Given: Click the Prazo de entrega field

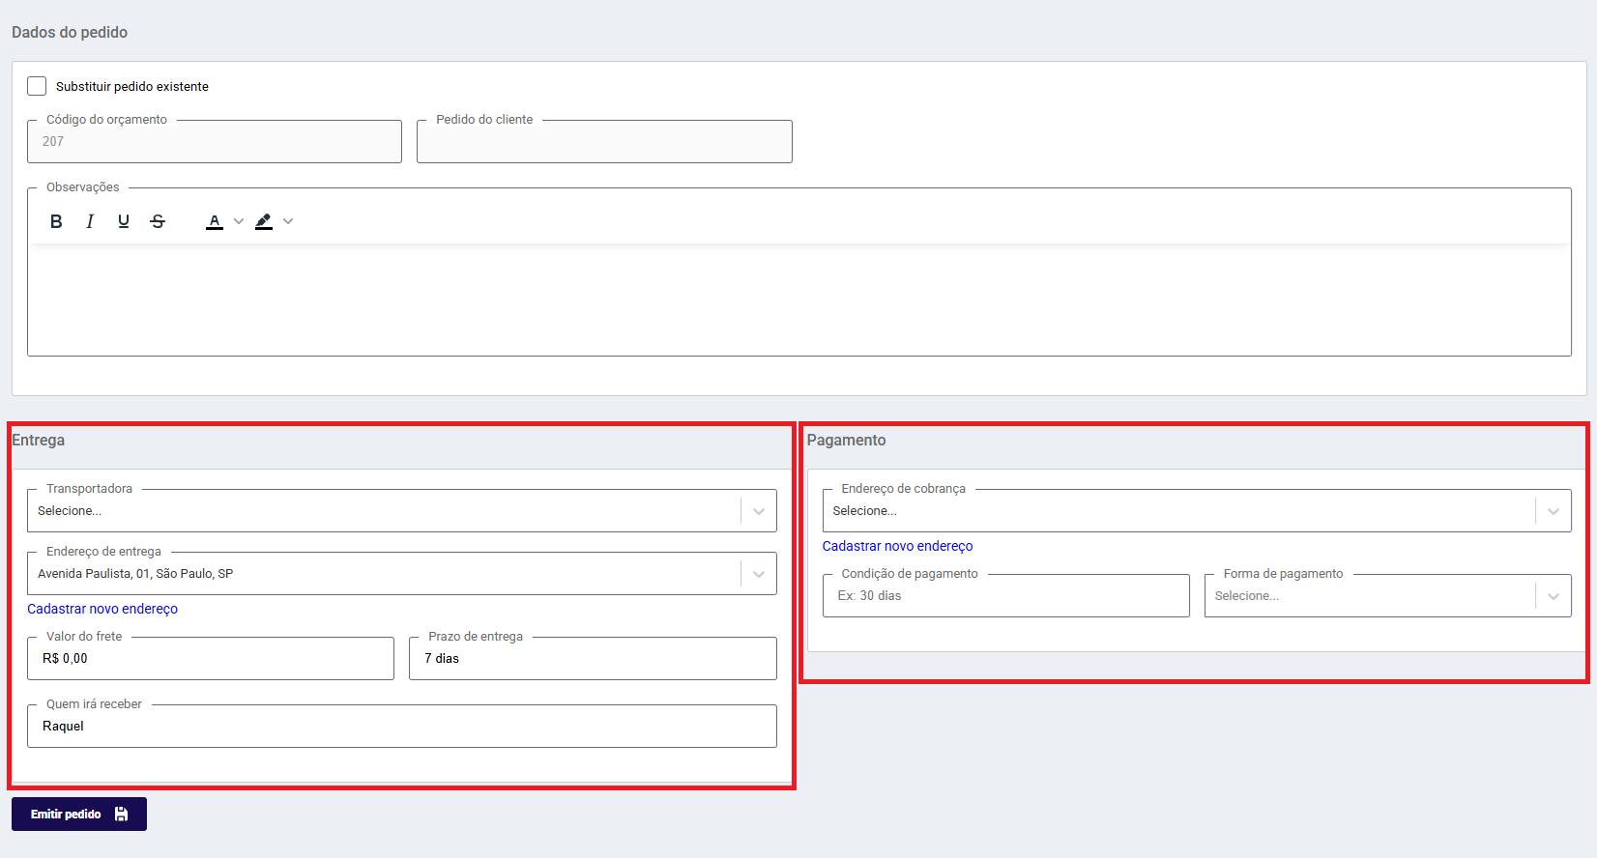Looking at the screenshot, I should [x=593, y=658].
